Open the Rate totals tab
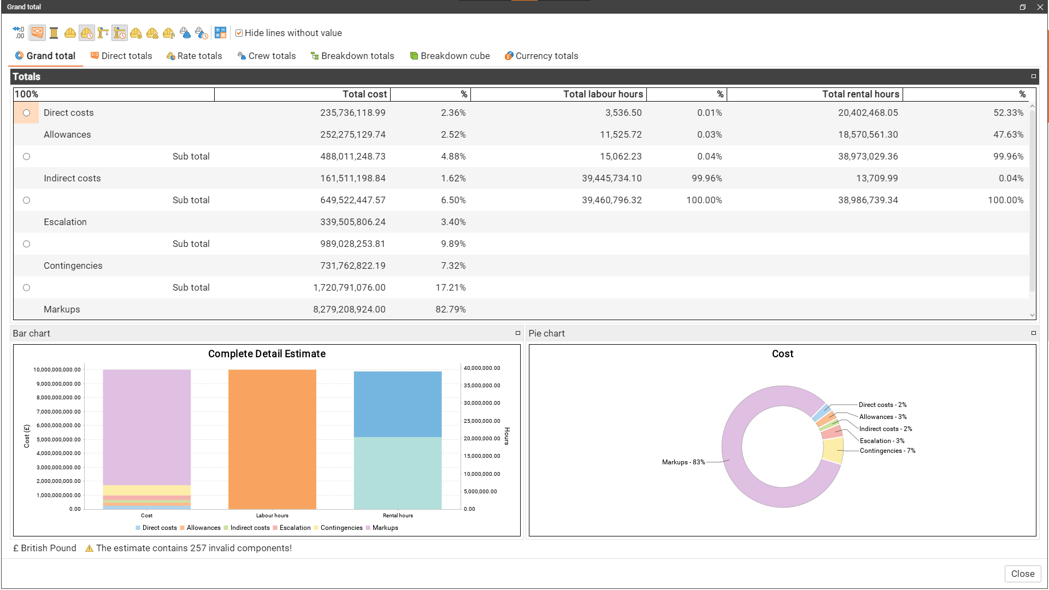This screenshot has width=1049, height=590. tap(195, 56)
